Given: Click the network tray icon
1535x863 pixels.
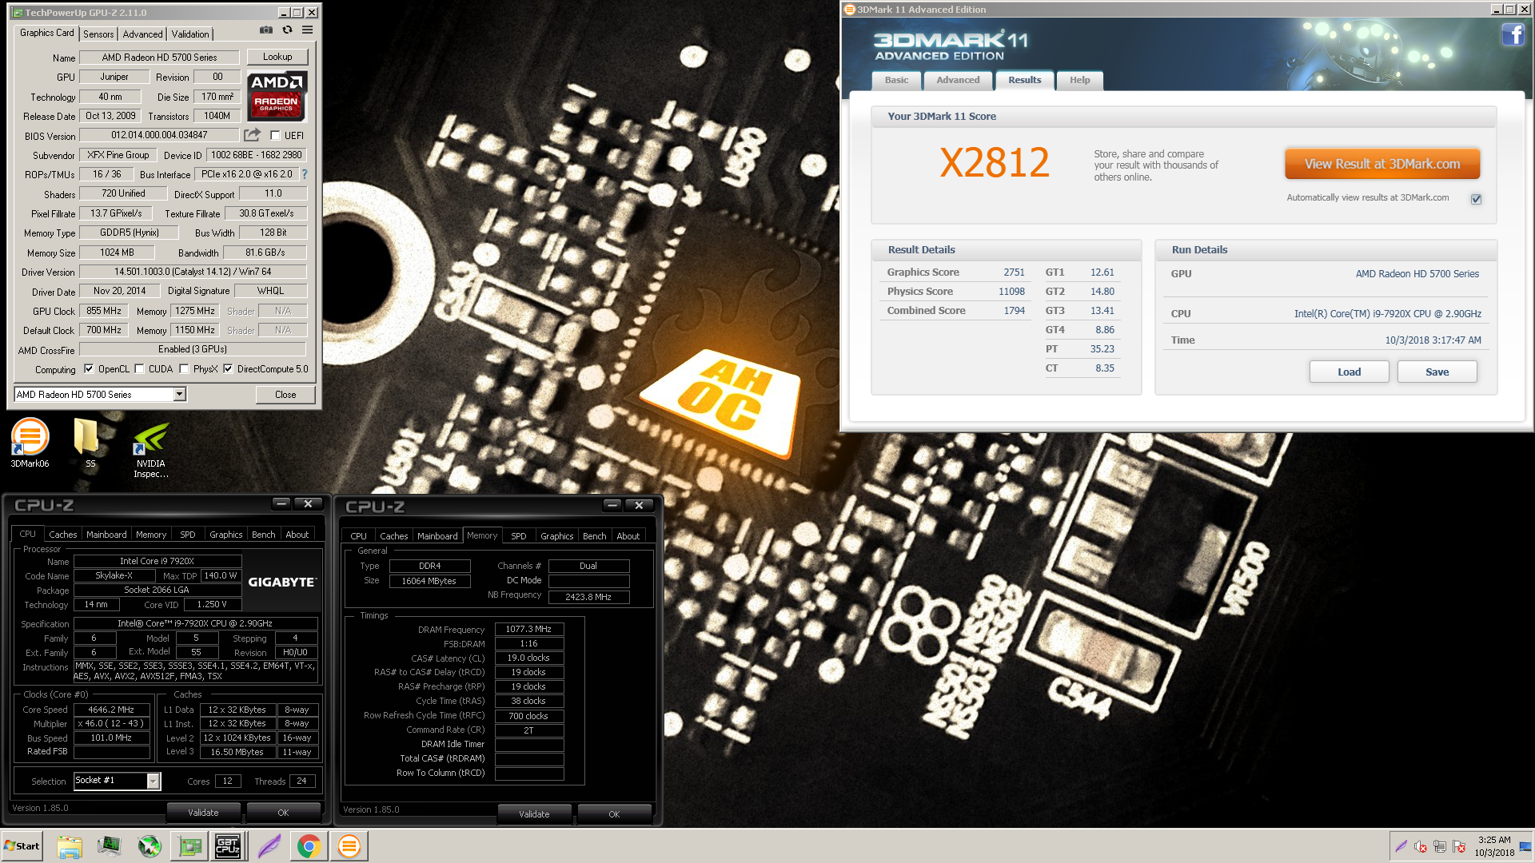Looking at the screenshot, I should coord(1440,847).
